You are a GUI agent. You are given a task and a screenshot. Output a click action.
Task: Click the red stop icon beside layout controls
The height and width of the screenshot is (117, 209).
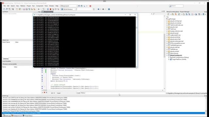click(90, 6)
